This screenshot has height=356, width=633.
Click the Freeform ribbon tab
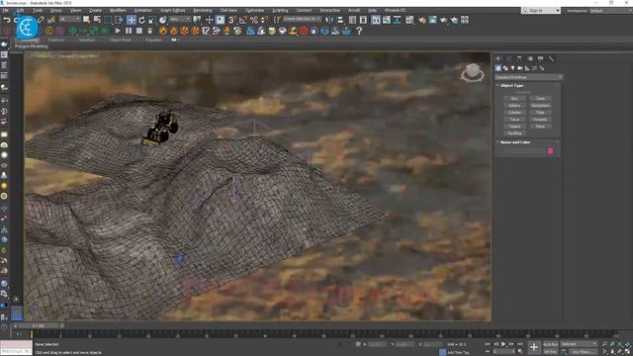pyautogui.click(x=56, y=40)
